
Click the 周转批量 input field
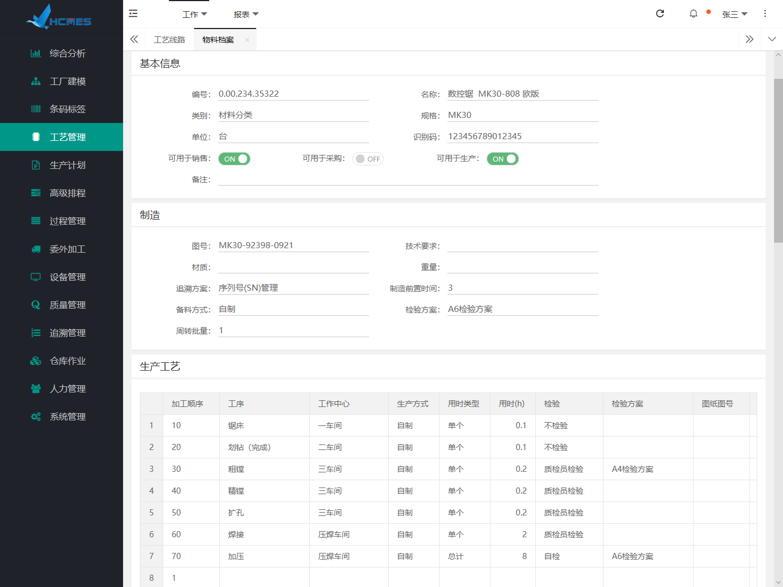294,330
